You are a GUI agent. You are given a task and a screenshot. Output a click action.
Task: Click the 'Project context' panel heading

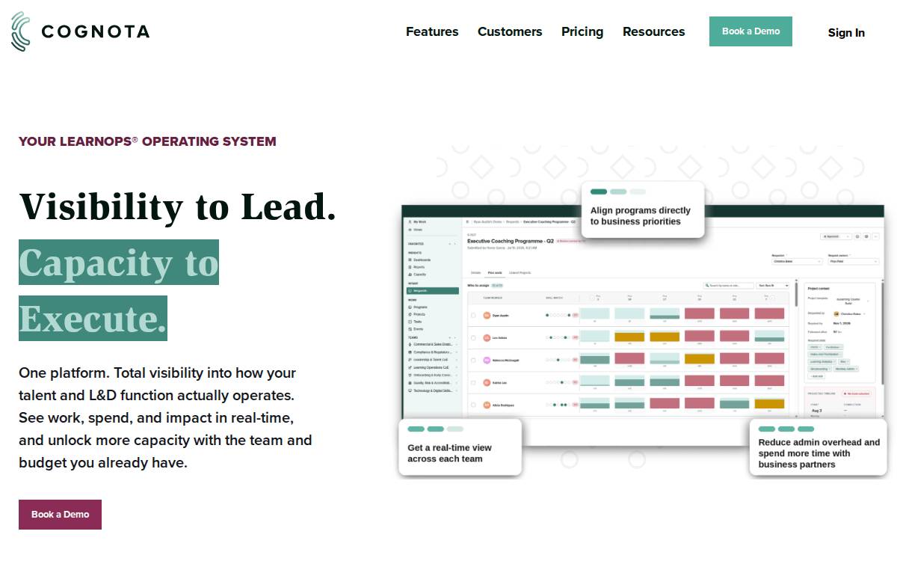point(819,288)
